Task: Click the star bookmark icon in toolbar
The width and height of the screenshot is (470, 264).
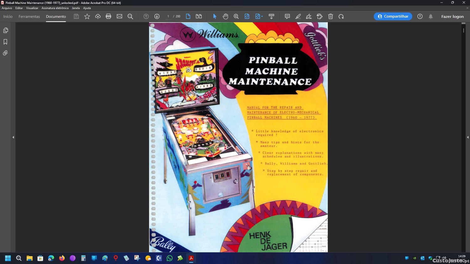Action: coord(87,17)
